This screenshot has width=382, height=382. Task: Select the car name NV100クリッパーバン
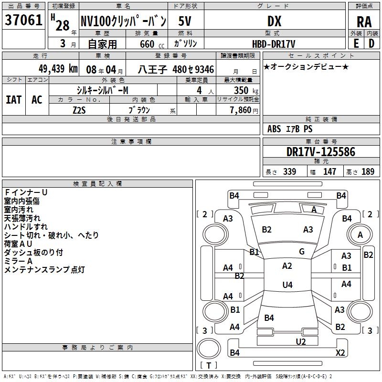(x=123, y=21)
